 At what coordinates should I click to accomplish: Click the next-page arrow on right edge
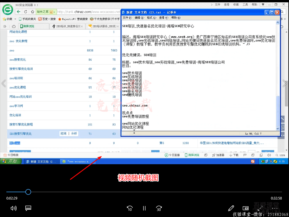(x=285, y=84)
